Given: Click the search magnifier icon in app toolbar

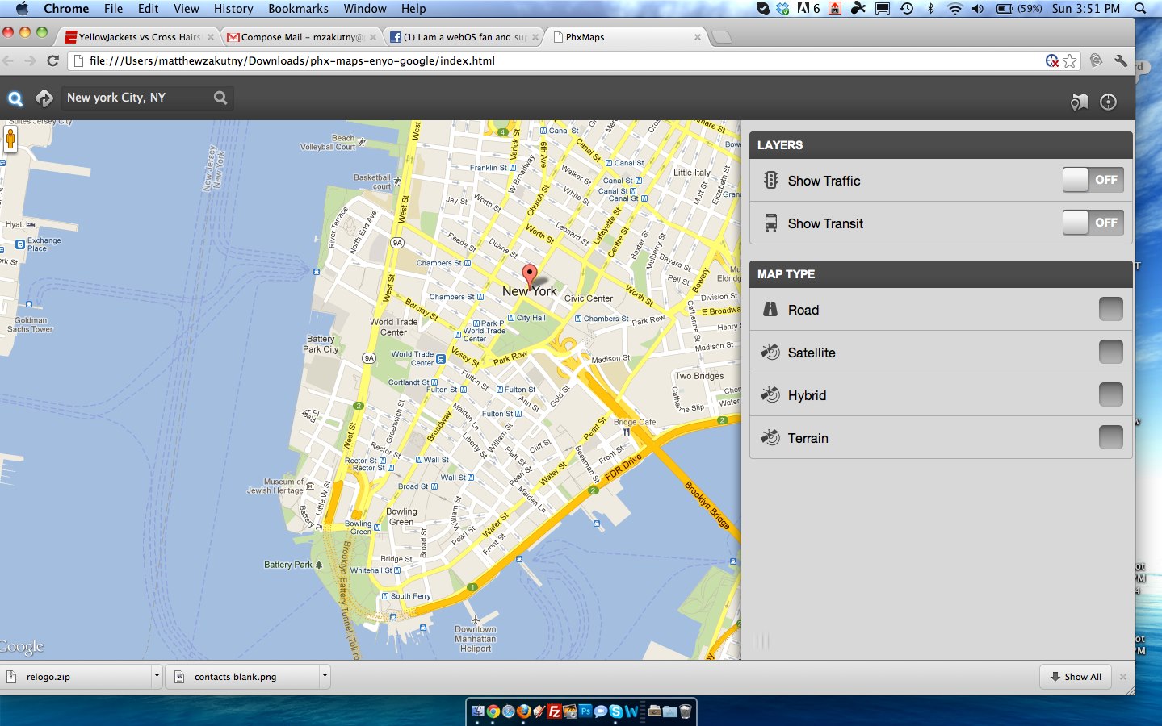Looking at the screenshot, I should (x=15, y=98).
